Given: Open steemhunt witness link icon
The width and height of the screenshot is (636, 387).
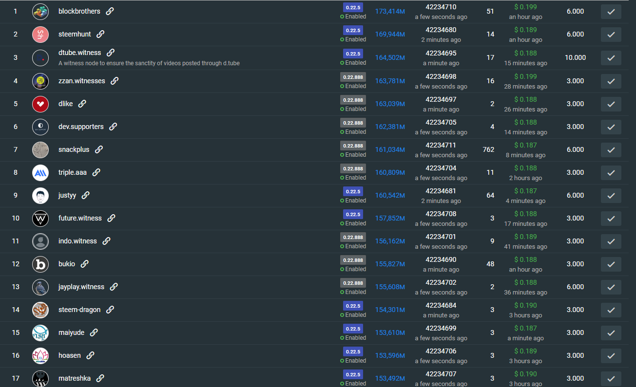Looking at the screenshot, I should (x=100, y=34).
